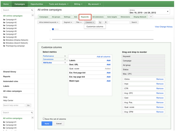Click the drag handle beside Avg. CPM

coord(123,112)
